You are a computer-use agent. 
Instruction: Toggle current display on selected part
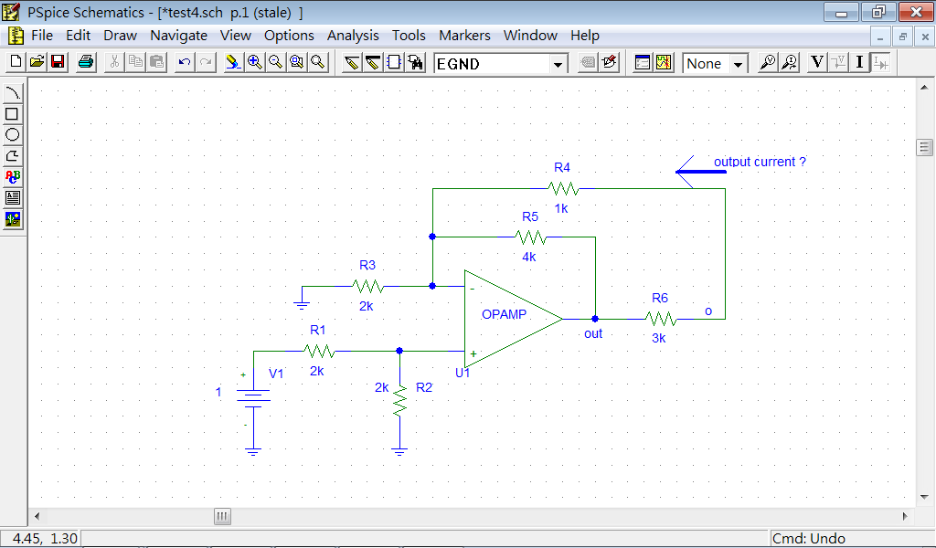point(881,62)
